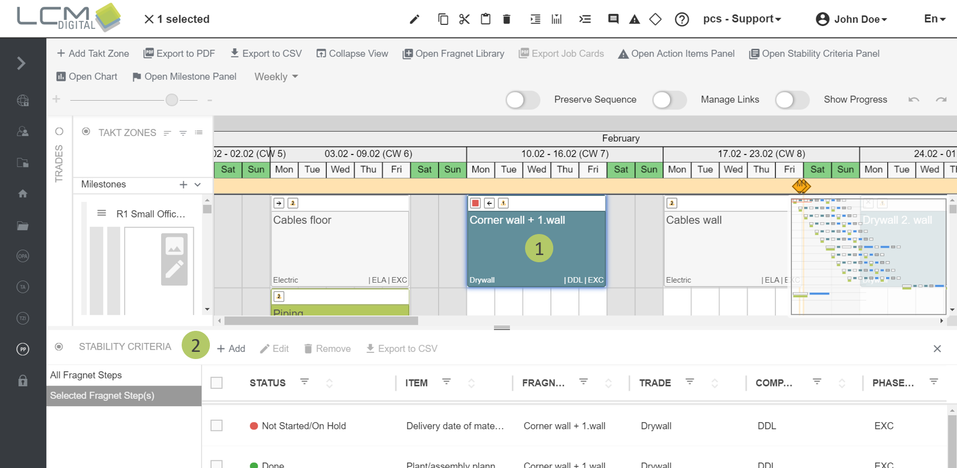Open the help question mark icon
957x468 pixels.
[x=682, y=19]
